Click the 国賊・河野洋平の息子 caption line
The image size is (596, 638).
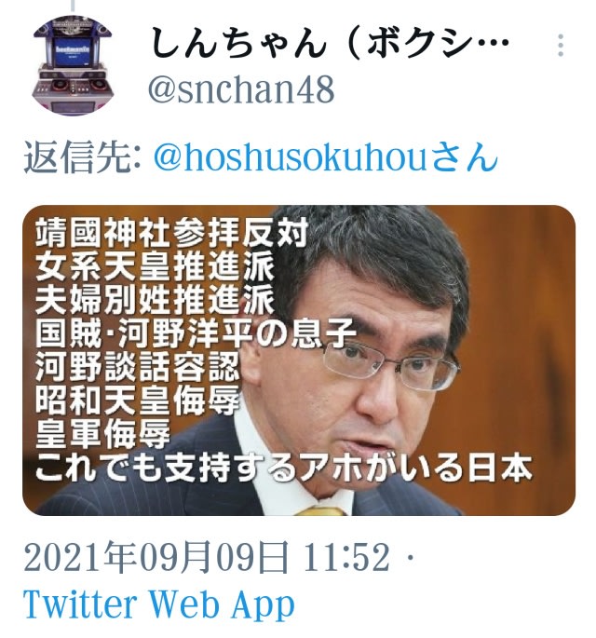tap(196, 334)
